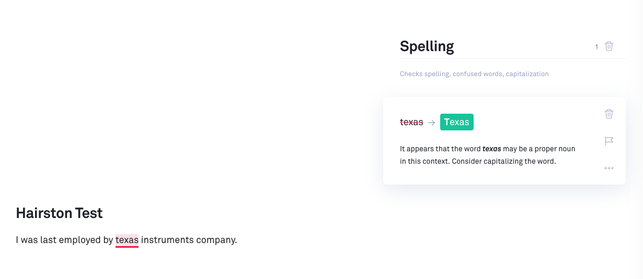Place cursor on the word 'by' before texas

(108, 240)
